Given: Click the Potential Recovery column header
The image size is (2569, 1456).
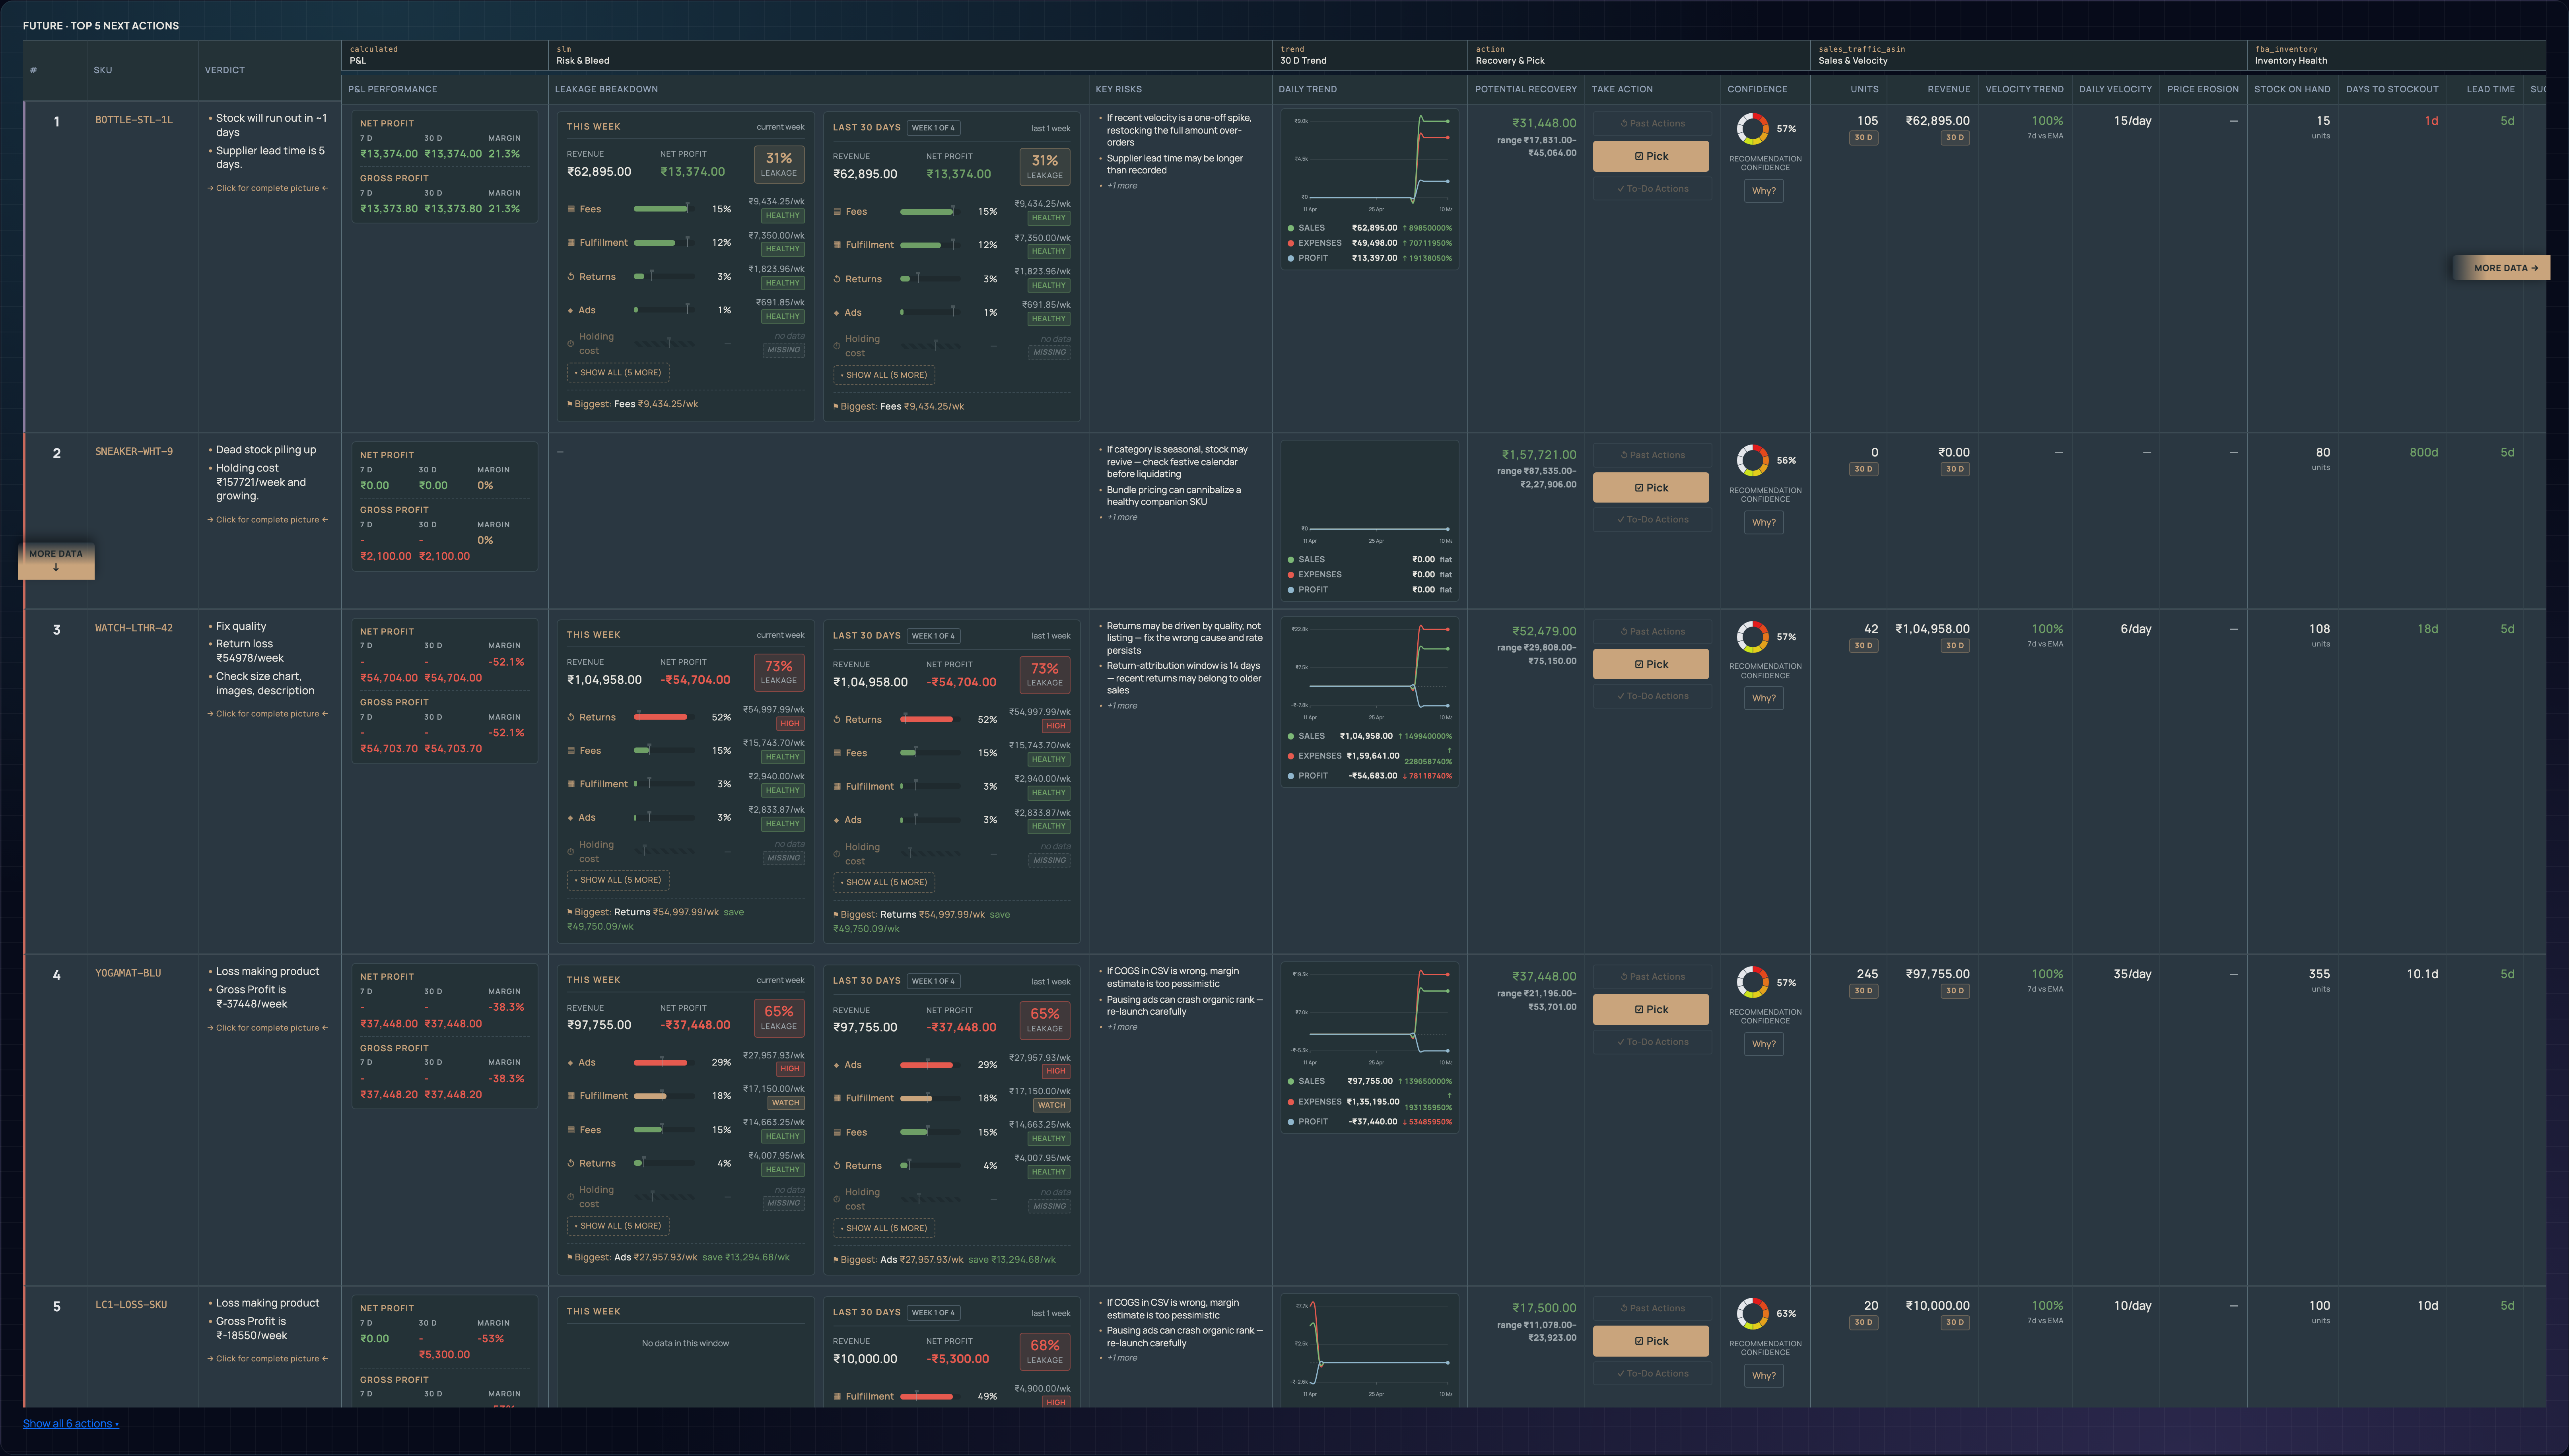Looking at the screenshot, I should 1526,89.
